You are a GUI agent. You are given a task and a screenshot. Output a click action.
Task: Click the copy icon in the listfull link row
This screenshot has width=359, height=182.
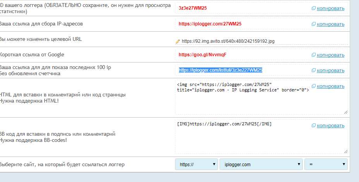coord(313,70)
